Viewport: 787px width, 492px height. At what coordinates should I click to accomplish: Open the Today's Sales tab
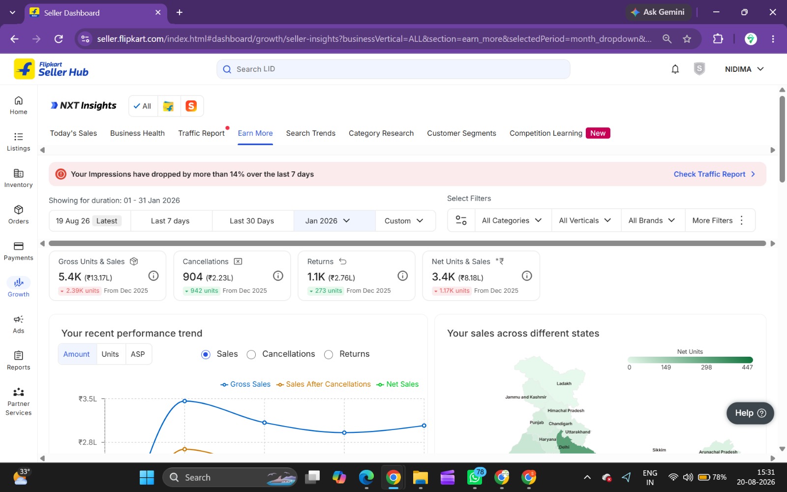click(73, 133)
